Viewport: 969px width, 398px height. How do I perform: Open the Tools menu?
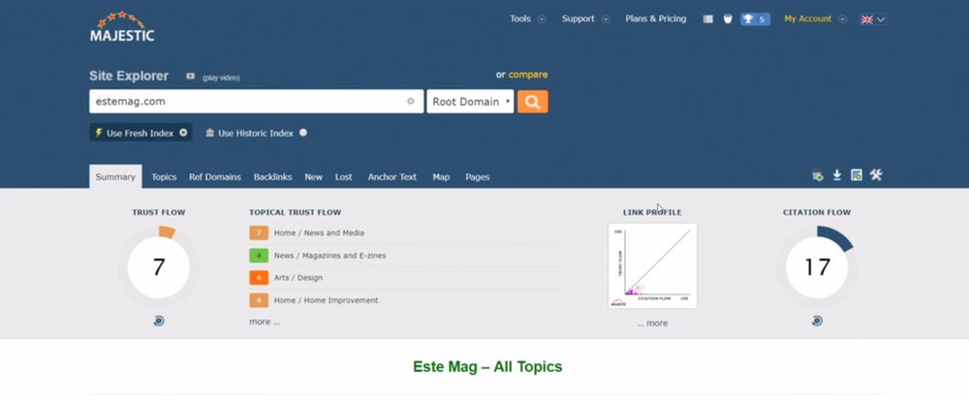coord(520,19)
